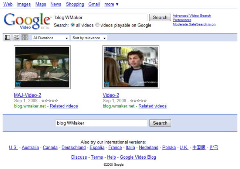Click the bottom search input field
This screenshot has width=240, height=169.
pos(101,123)
